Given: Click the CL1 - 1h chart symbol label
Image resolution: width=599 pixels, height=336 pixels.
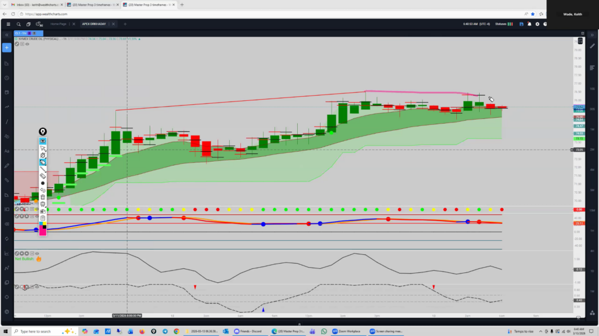Looking at the screenshot, I should [x=20, y=34].
